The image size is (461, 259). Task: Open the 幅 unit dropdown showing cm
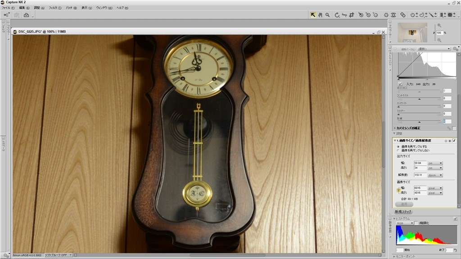[x=436, y=163]
